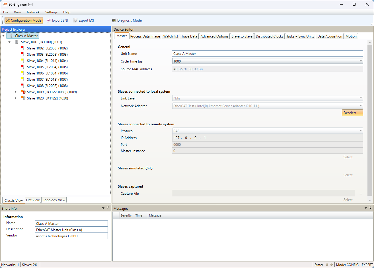This screenshot has height=268, width=374.
Task: Collapse the Slave_1001 tree node
Action: pyautogui.click(x=9, y=42)
